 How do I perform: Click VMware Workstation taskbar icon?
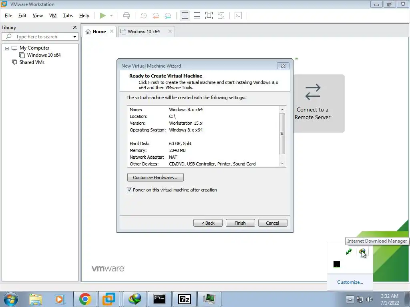coord(109,299)
